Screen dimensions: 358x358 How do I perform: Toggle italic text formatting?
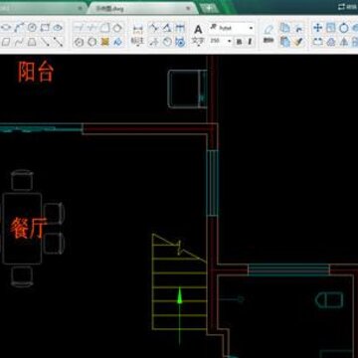pyautogui.click(x=250, y=42)
